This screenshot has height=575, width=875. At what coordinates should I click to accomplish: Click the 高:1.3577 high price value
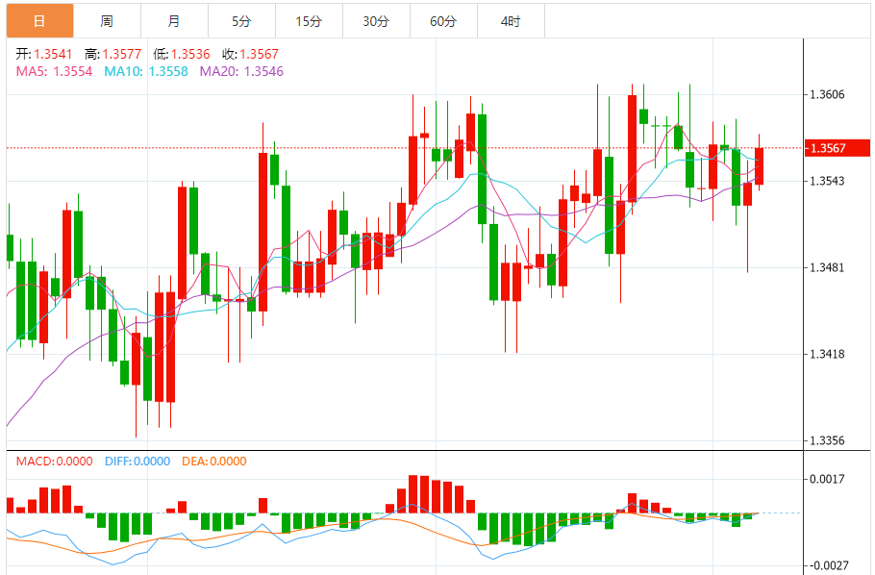[x=112, y=54]
